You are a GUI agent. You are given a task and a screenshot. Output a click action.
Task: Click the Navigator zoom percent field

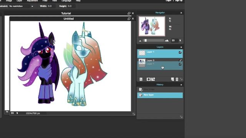175,41
